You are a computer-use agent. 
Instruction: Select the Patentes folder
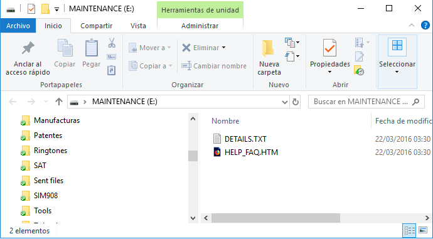tap(41, 135)
